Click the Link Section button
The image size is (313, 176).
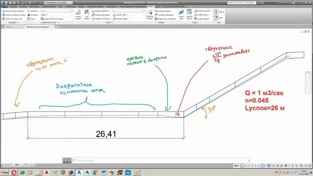point(87,15)
